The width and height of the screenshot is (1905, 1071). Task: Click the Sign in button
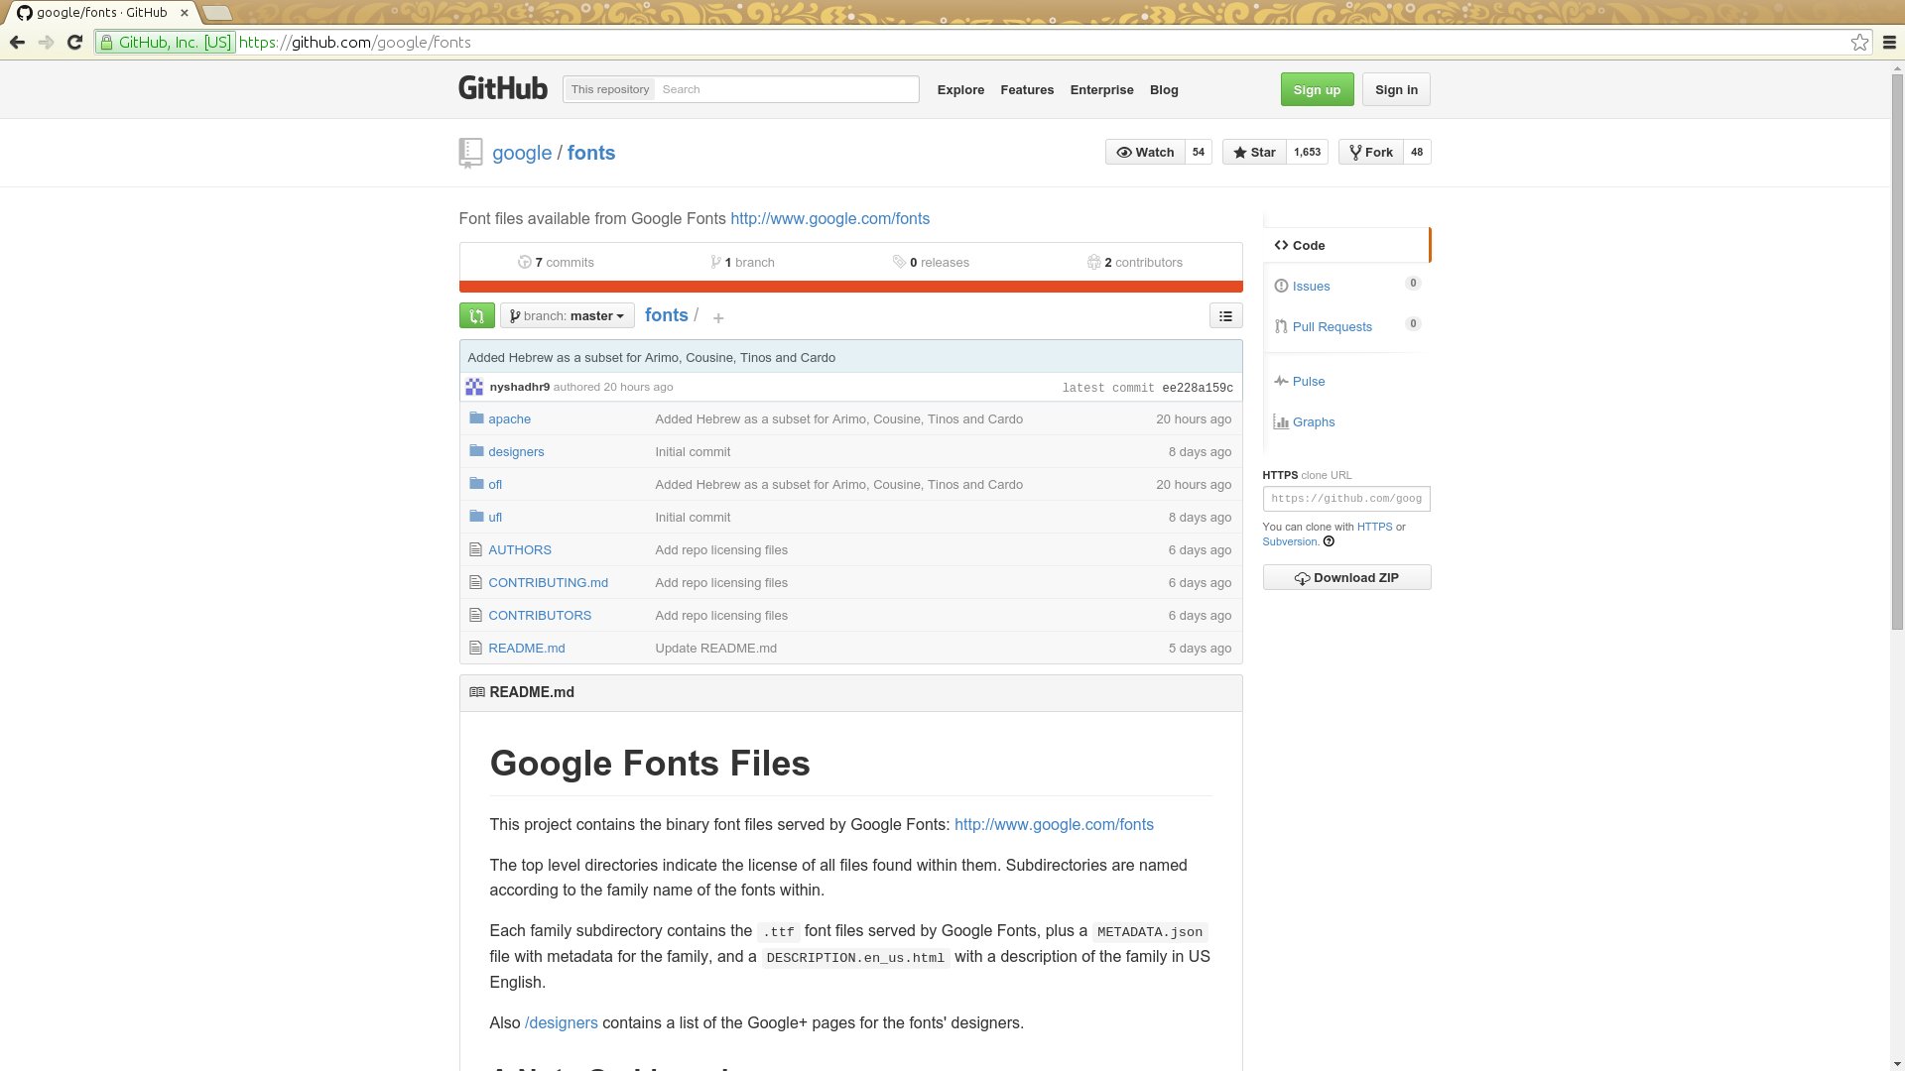tap(1396, 89)
